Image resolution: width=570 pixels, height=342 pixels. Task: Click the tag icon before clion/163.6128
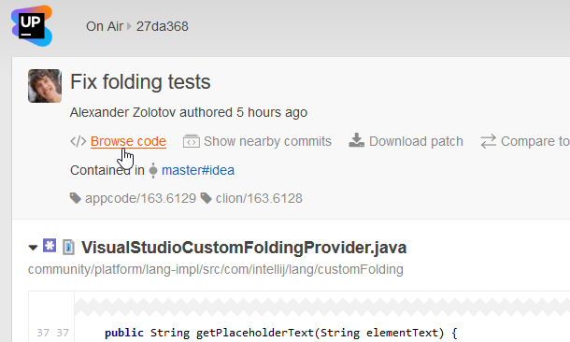[207, 198]
